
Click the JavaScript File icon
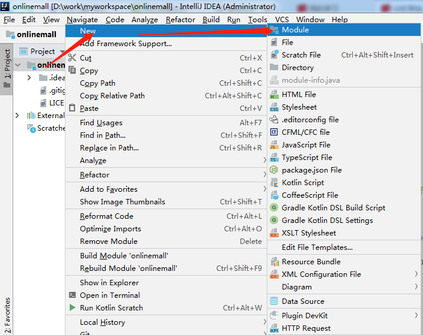[x=274, y=145]
